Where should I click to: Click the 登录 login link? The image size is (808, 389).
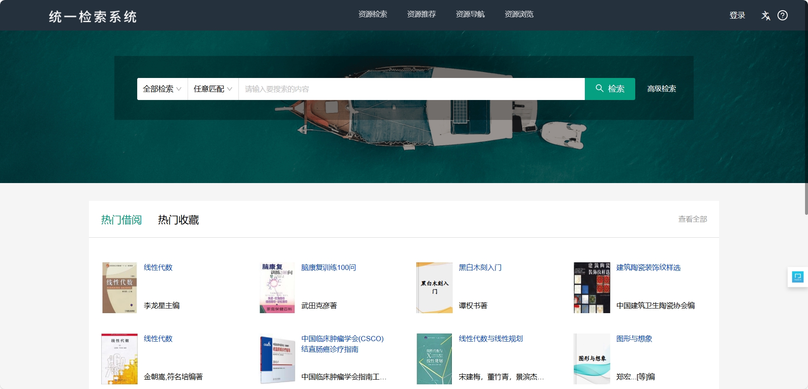[x=737, y=16]
